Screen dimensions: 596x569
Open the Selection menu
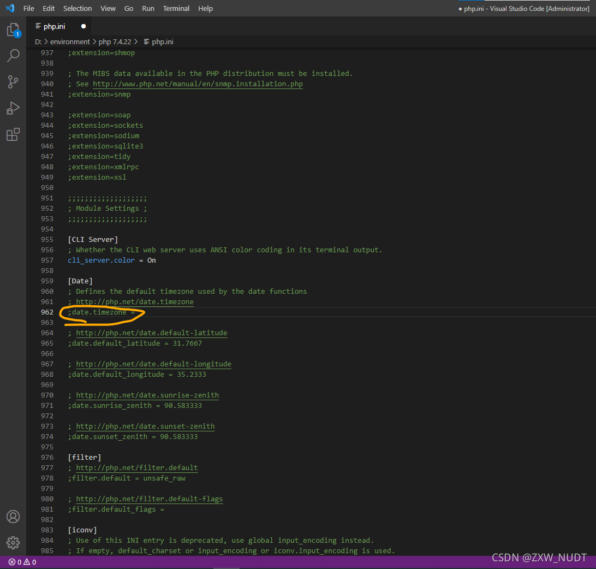(x=78, y=8)
